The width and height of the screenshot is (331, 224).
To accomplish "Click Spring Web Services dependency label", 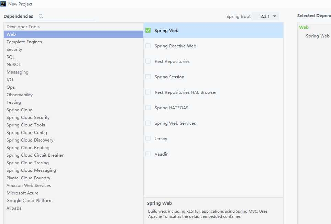I will click(175, 123).
